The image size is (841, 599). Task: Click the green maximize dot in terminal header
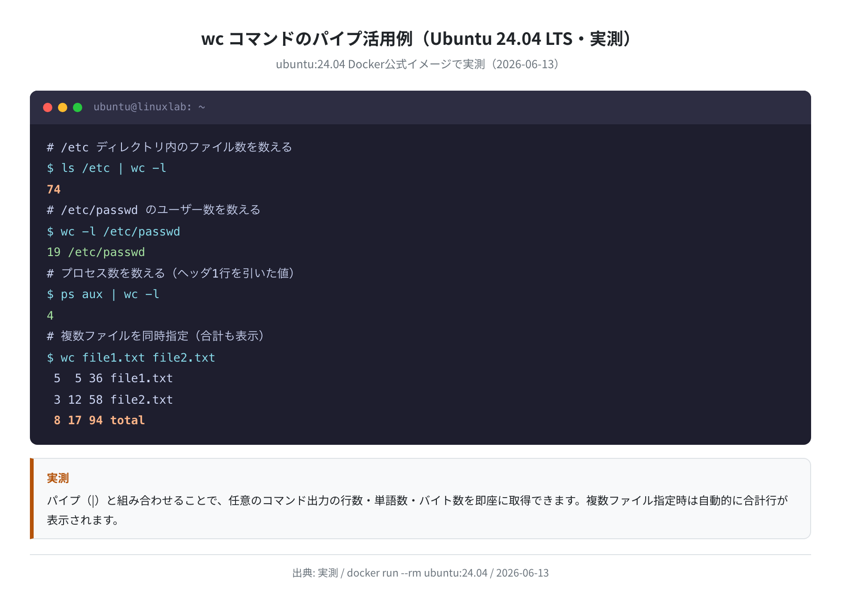click(x=78, y=107)
